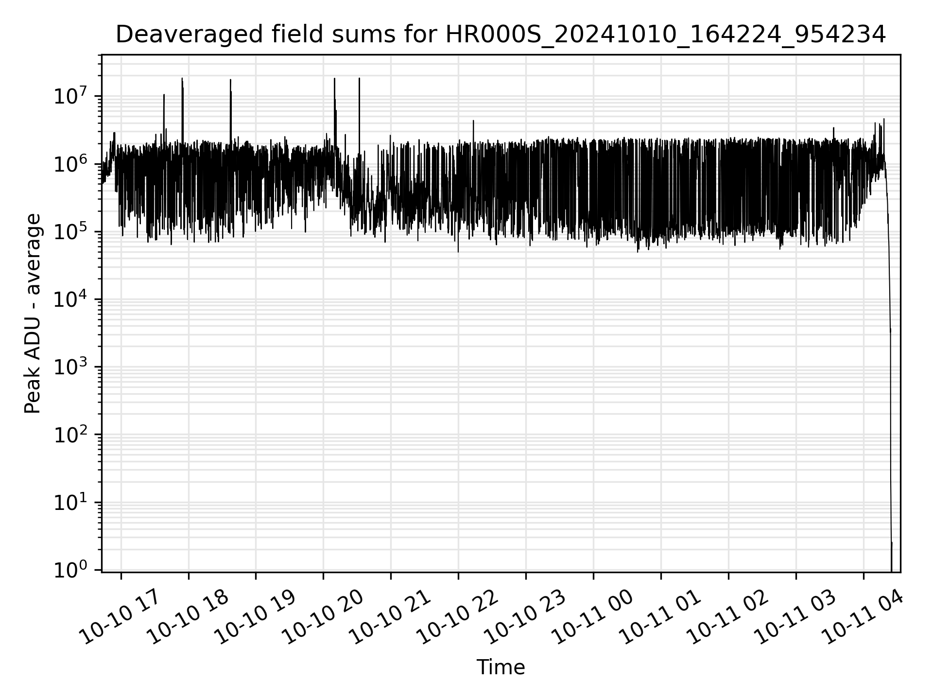Viewport: 933px width, 700px height.
Task: Click the x tick label '10-10 20'
Action: [322, 617]
